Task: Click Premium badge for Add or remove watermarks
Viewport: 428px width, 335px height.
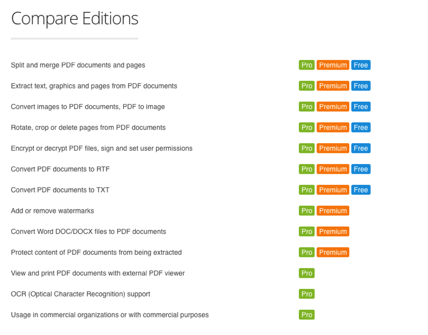Action: tap(333, 211)
